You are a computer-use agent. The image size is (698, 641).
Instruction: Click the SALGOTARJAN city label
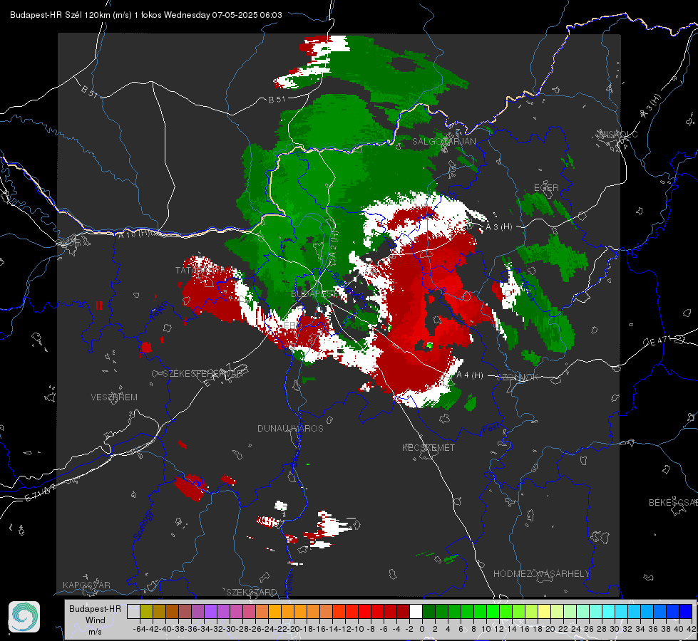click(x=443, y=142)
